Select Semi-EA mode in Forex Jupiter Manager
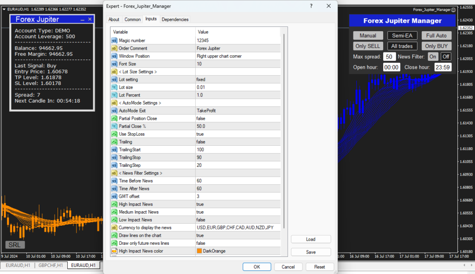 click(x=402, y=35)
